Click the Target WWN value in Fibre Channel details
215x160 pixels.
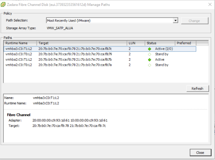[69, 126]
